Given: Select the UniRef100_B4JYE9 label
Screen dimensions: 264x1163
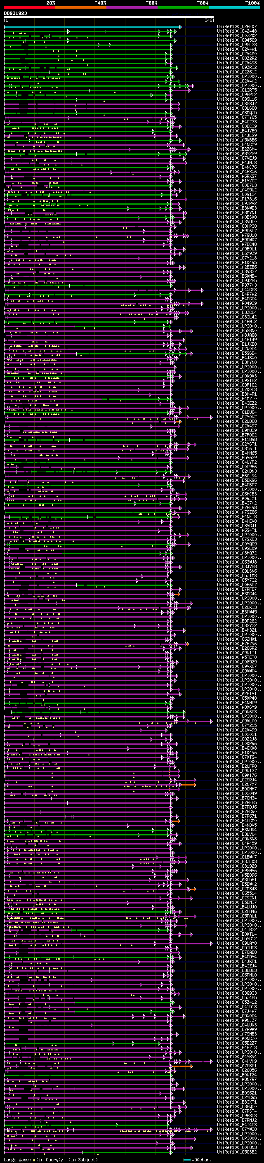Looking at the screenshot, I should (237, 131).
